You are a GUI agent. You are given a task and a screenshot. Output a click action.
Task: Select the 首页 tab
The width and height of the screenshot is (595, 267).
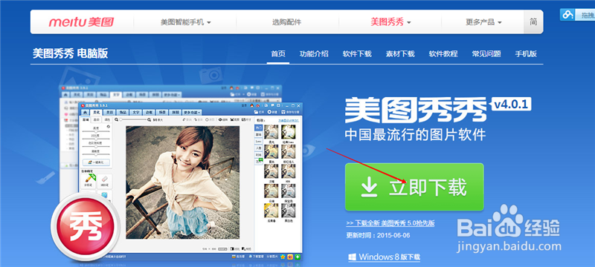coord(277,53)
